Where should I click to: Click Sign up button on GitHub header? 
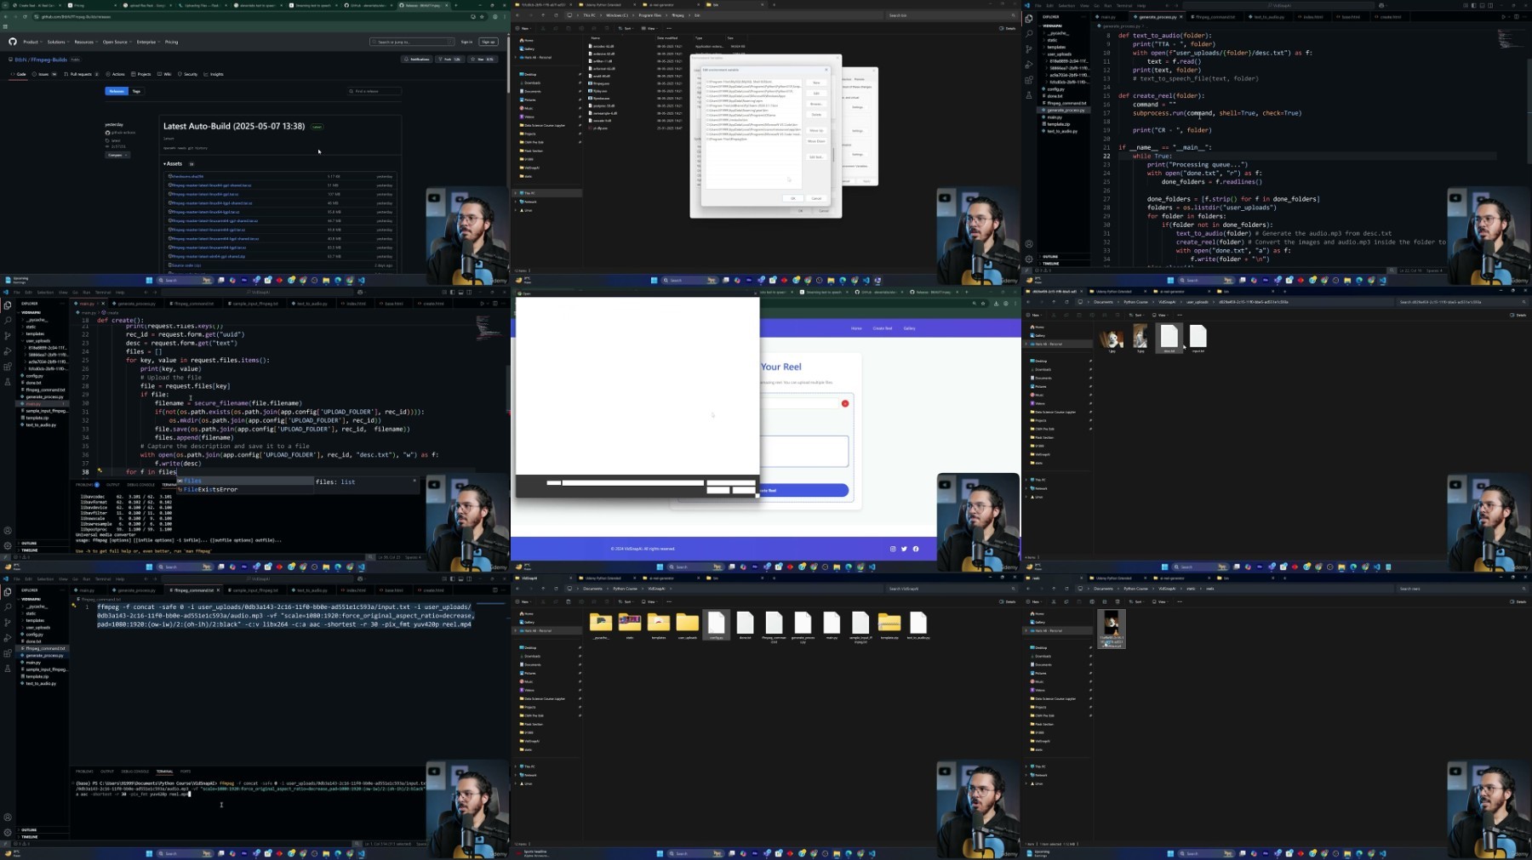489,42
